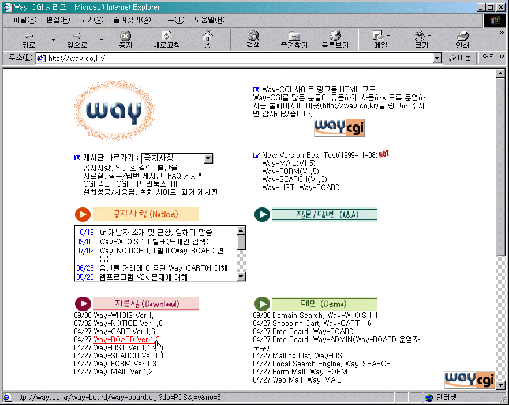509x405 pixels.
Task: Open the 공지사항 board jump combo box
Action: point(177,158)
